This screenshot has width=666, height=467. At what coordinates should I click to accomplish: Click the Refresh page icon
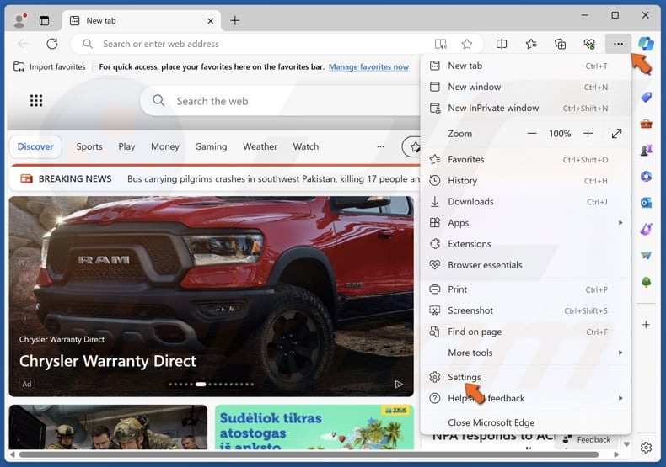coord(52,44)
